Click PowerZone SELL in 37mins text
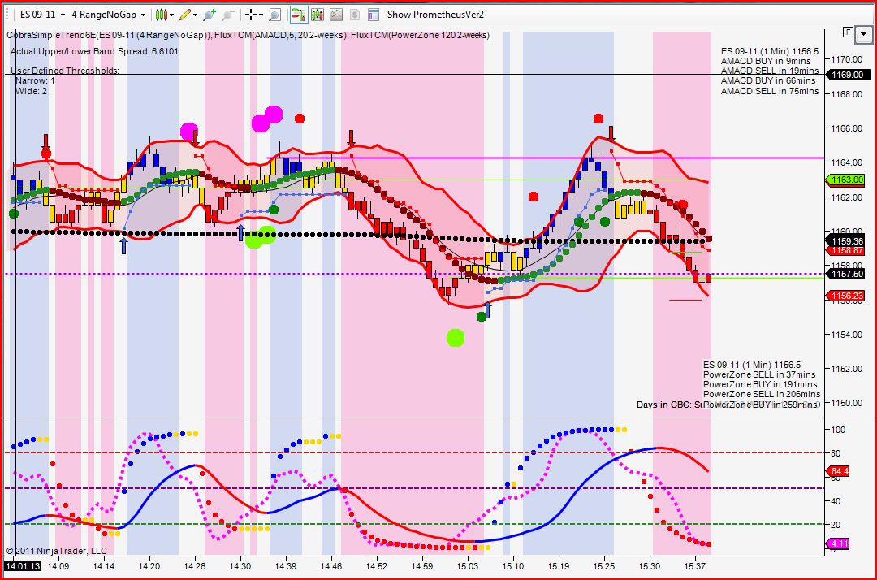 coord(759,374)
